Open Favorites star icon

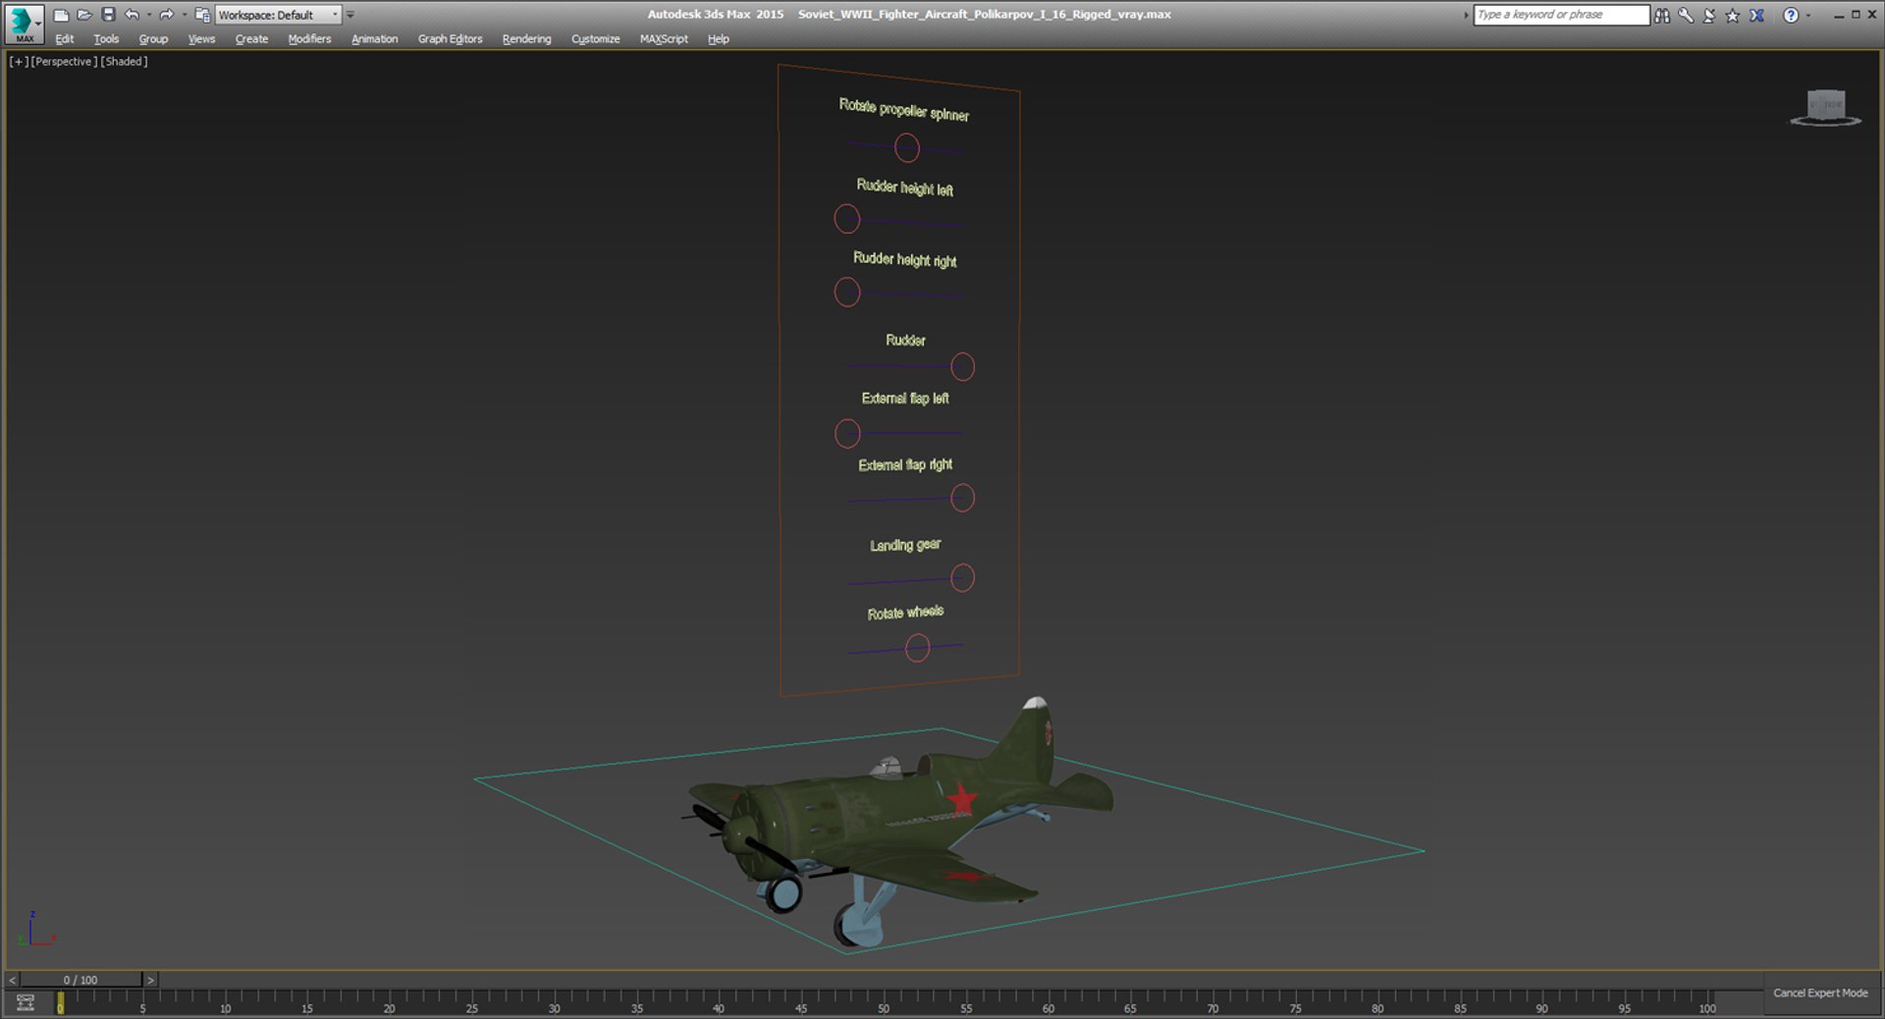pyautogui.click(x=1733, y=15)
